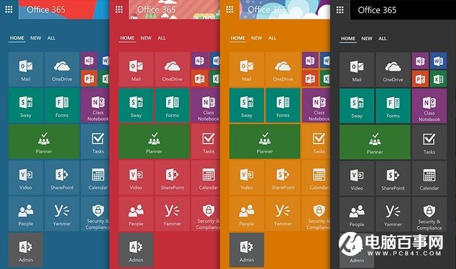Click Office 365 title in blue panel
This screenshot has width=456, height=269.
click(46, 10)
